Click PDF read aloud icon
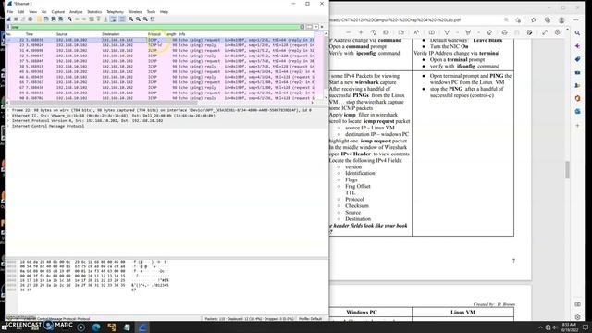 coord(416,32)
